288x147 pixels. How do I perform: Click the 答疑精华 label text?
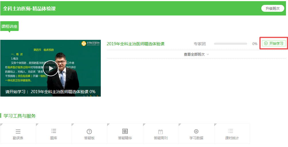point(125,138)
